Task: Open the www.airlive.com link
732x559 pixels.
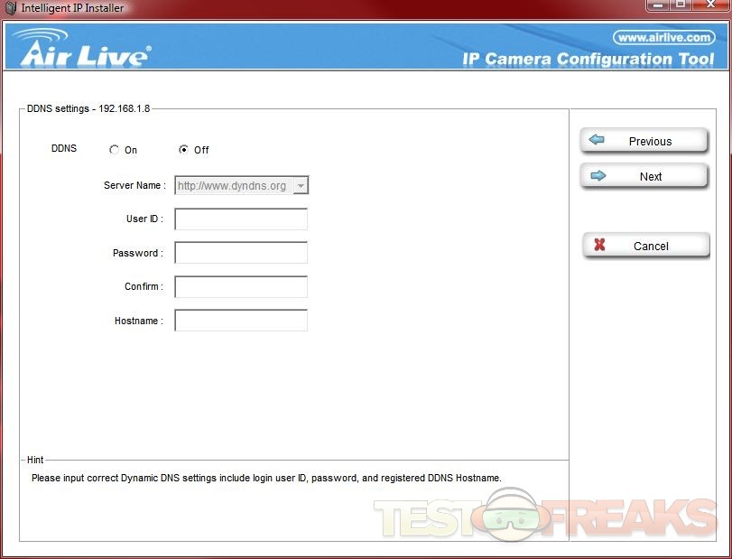Action: pyautogui.click(x=663, y=37)
